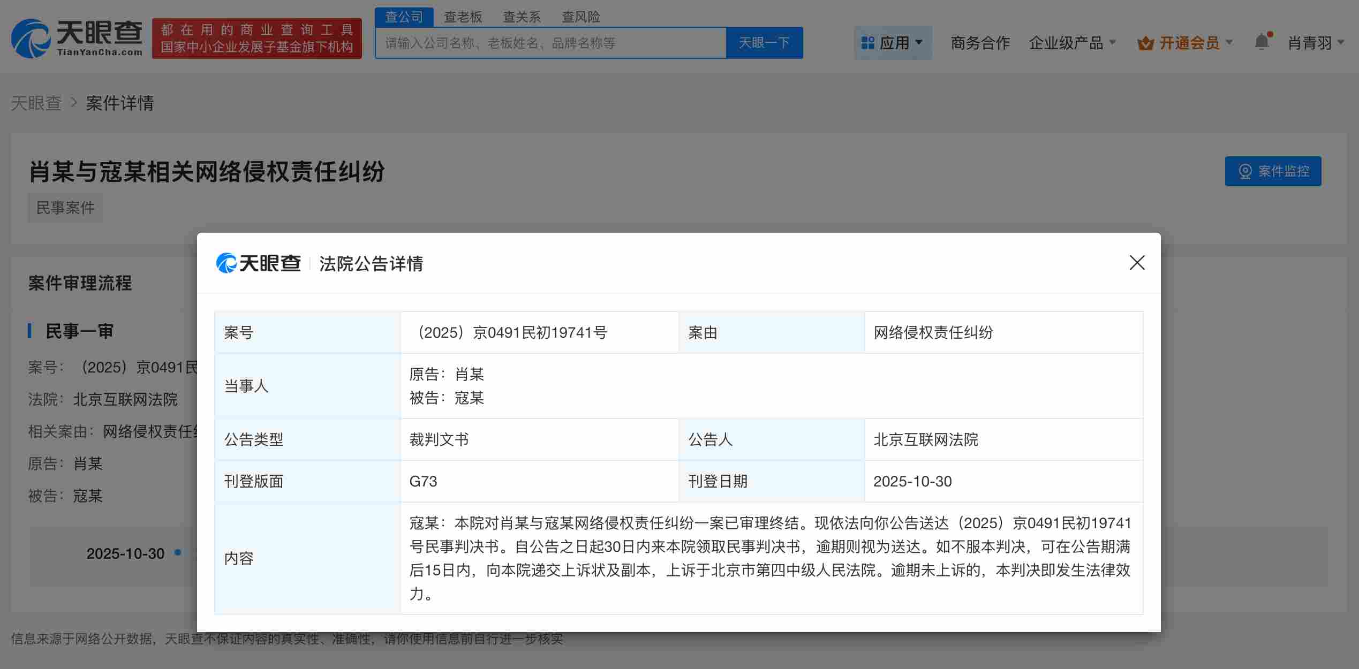Navigate back via 天眼查 breadcrumb

click(36, 103)
